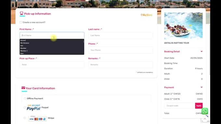
Task: Select the Stripe payment radio button
Action: [25, 118]
